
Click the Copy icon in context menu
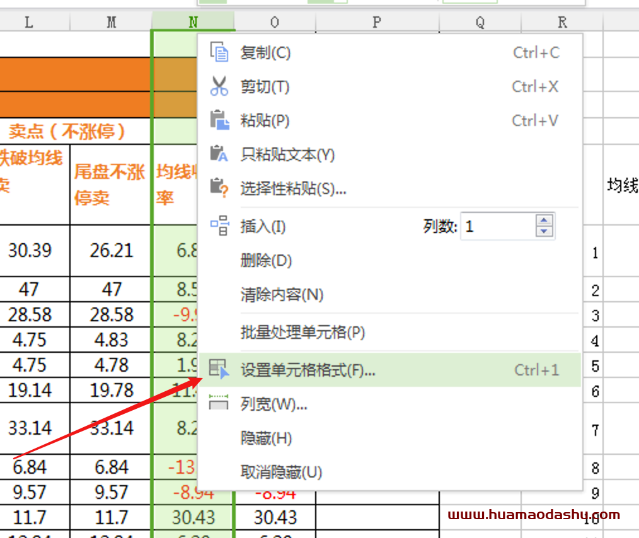click(x=219, y=52)
